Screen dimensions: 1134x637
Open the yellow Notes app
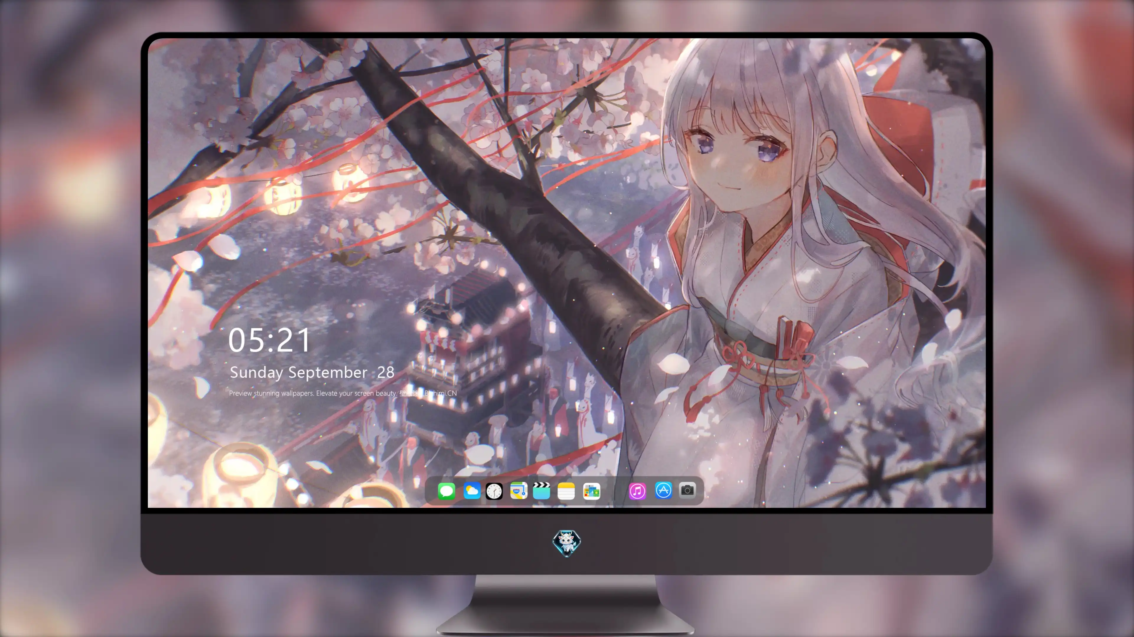[x=566, y=491]
